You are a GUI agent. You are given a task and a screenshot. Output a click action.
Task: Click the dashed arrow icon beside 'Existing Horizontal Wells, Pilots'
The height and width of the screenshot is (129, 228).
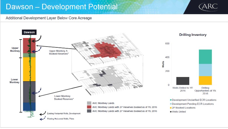point(42,118)
